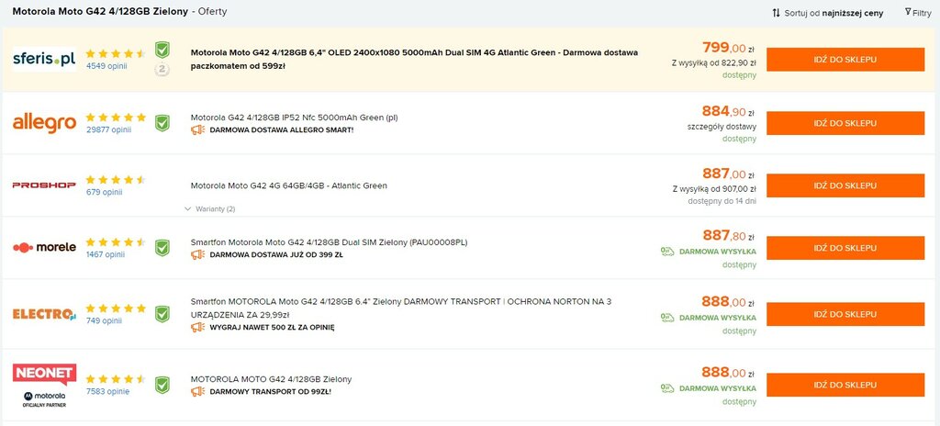Click the green trust shield for sferis.pl
This screenshot has width=940, height=426.
pos(162,50)
